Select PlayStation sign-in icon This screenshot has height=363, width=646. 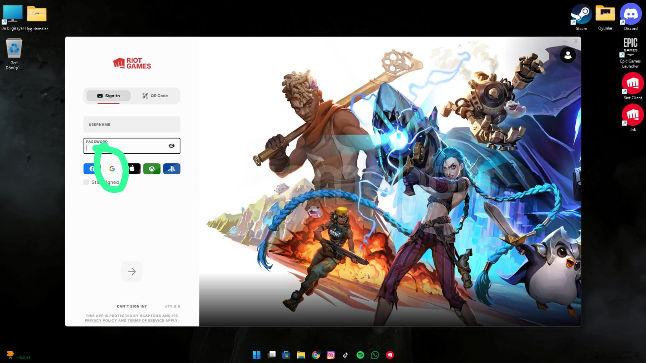point(172,169)
